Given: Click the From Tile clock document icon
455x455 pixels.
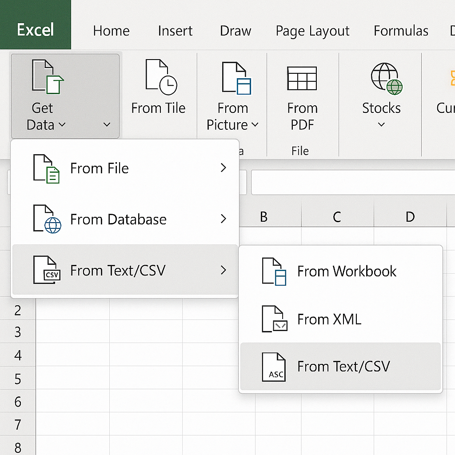Looking at the screenshot, I should pyautogui.click(x=161, y=77).
